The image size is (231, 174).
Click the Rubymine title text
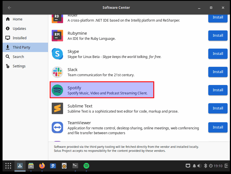coord(77,34)
